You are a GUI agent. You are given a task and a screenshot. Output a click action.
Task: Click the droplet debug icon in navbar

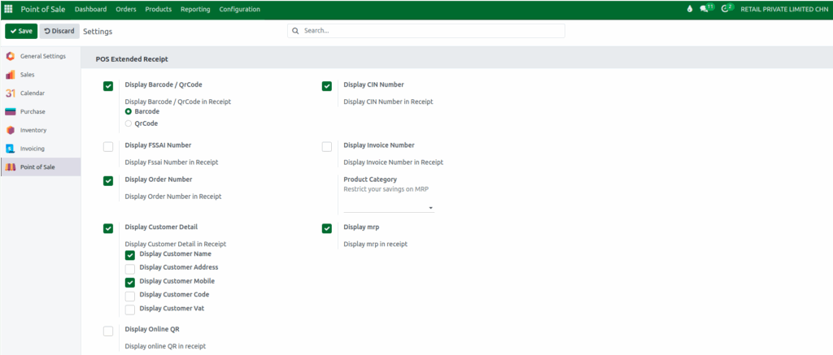pyautogui.click(x=690, y=9)
